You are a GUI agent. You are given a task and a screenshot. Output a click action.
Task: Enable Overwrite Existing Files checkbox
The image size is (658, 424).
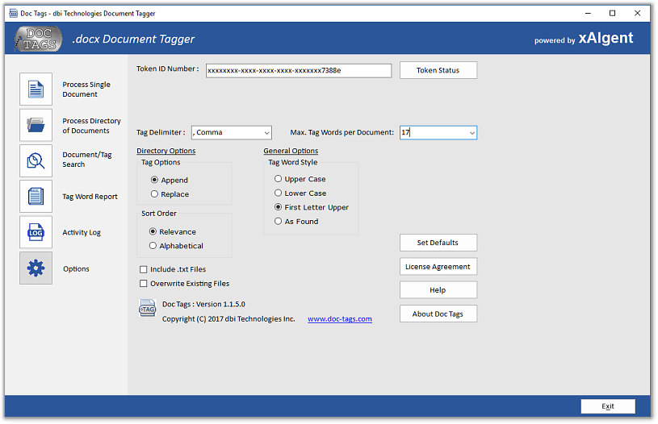[x=144, y=284]
